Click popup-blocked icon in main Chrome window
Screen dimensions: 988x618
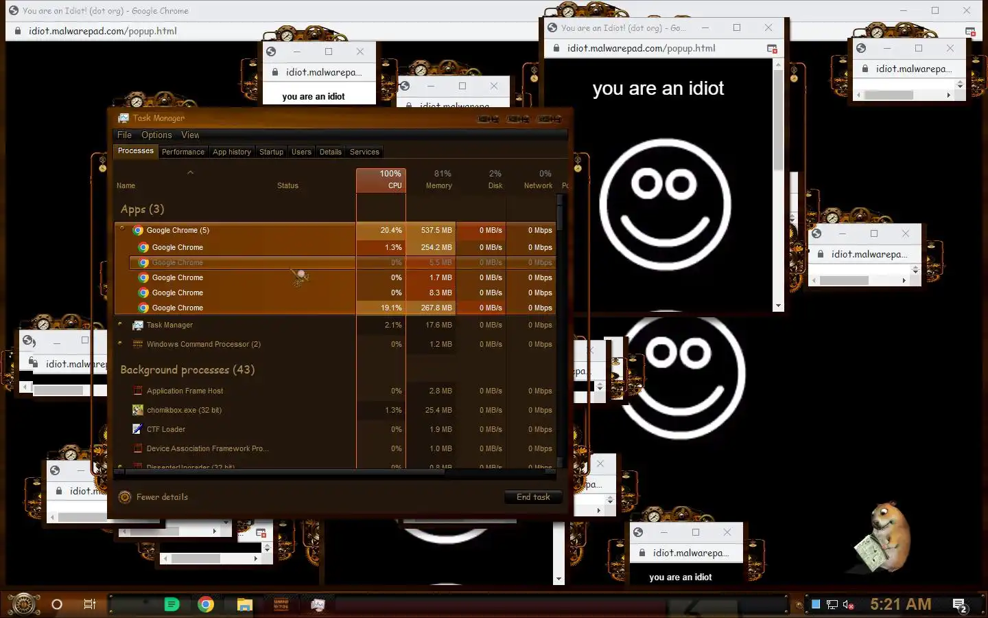(x=970, y=32)
